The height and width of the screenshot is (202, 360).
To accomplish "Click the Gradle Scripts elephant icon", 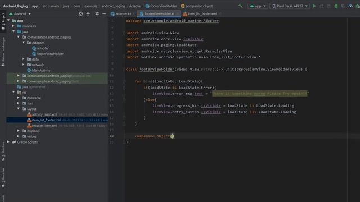I will click(14, 142).
